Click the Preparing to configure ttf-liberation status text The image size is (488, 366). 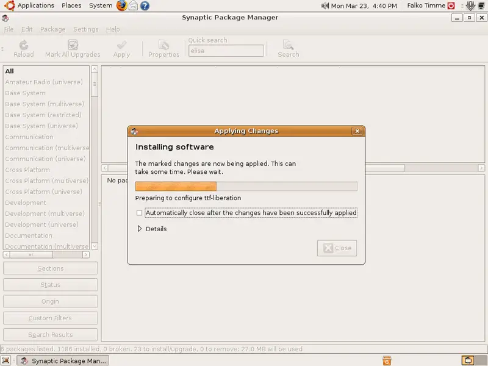tap(188, 198)
